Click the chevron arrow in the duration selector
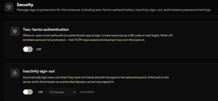The image size is (218, 101). (x=74, y=92)
